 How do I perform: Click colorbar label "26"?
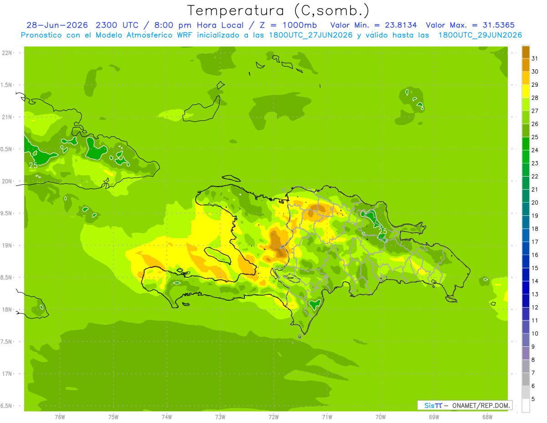coord(535,124)
